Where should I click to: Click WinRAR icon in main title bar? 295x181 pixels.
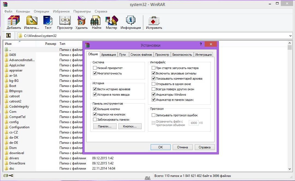tap(5, 4)
